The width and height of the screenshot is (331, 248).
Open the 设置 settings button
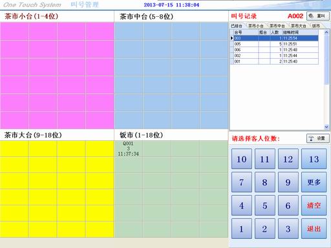(x=318, y=138)
